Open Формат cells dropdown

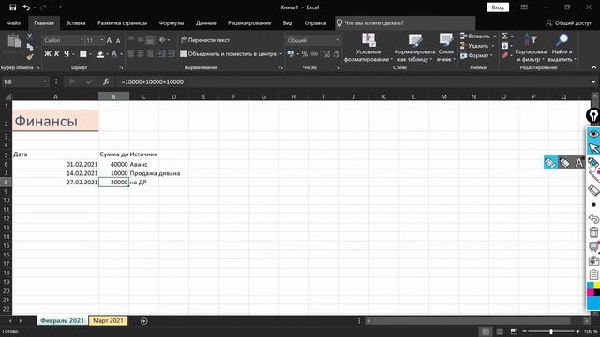tap(477, 56)
